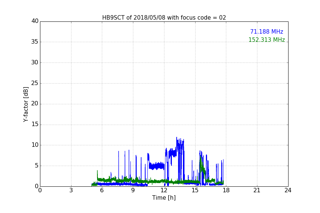The image size is (320, 213).
Task: Click the y-axis tick label '5'
Action: [x=37, y=166]
